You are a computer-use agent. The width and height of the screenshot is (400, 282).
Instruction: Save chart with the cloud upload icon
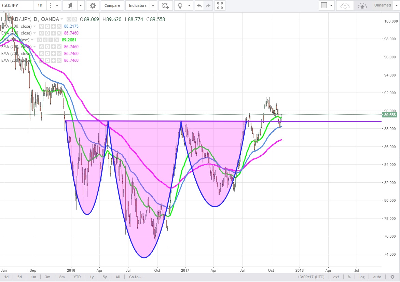362,5
